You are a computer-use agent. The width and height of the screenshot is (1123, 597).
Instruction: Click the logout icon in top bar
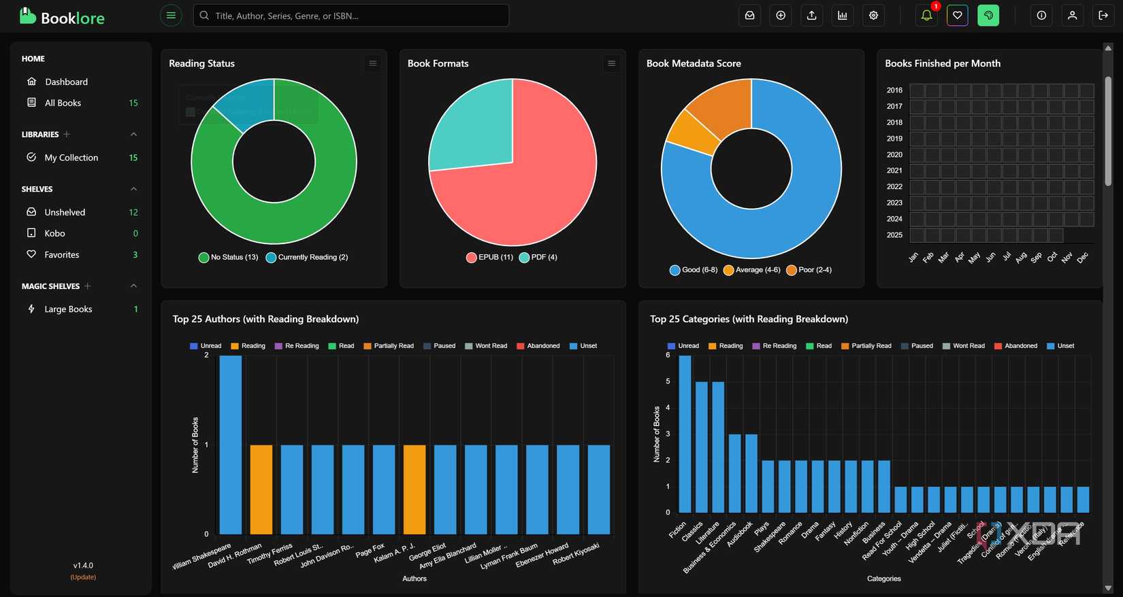[1103, 16]
